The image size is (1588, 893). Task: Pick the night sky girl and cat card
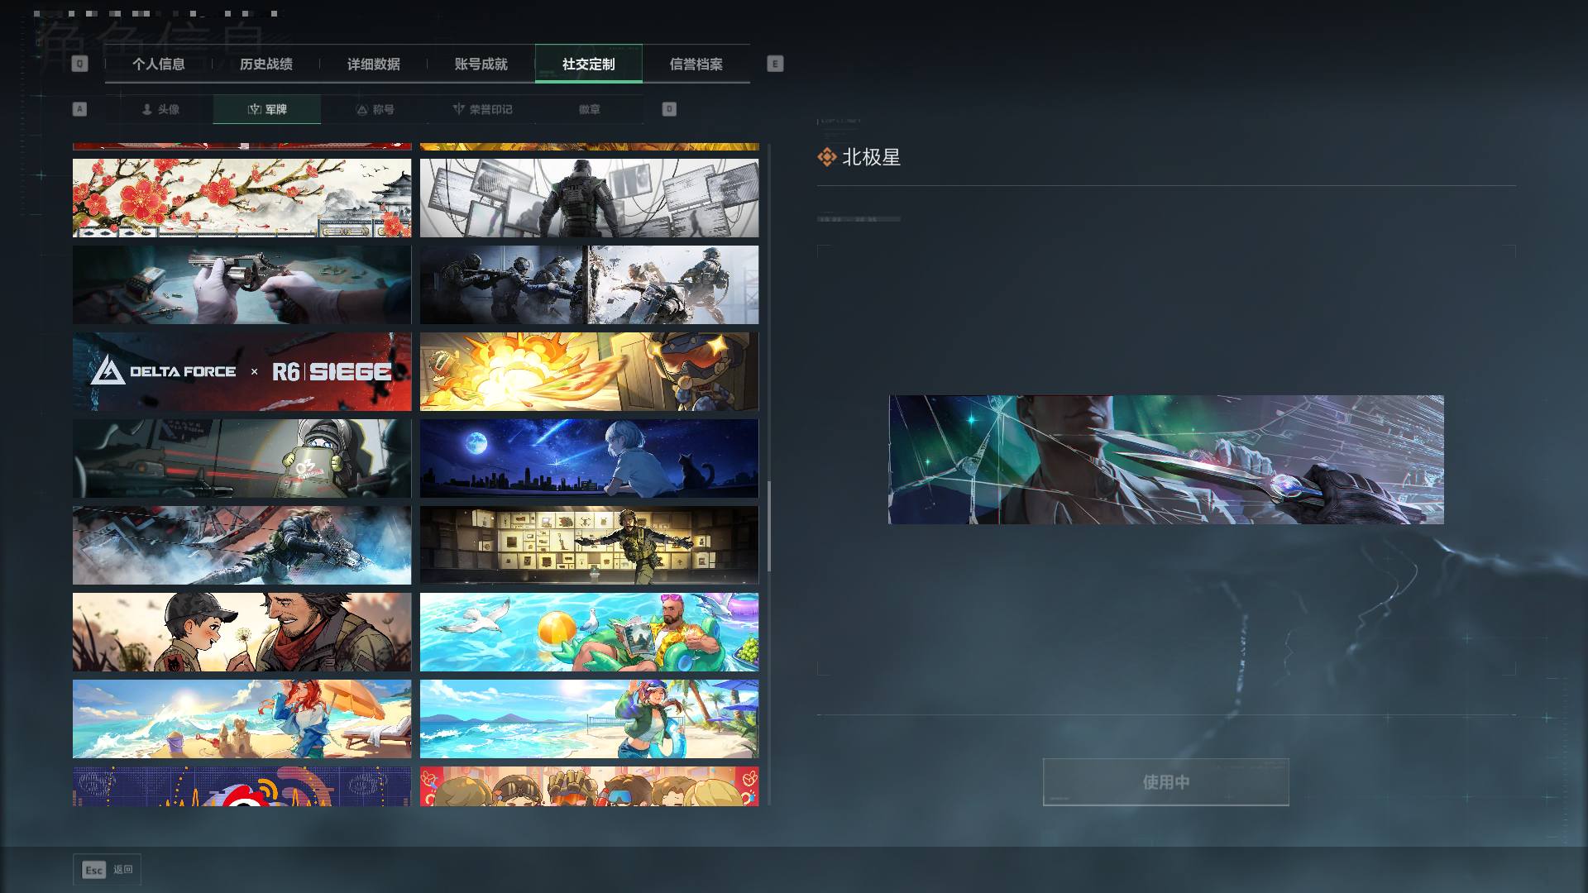(x=589, y=458)
